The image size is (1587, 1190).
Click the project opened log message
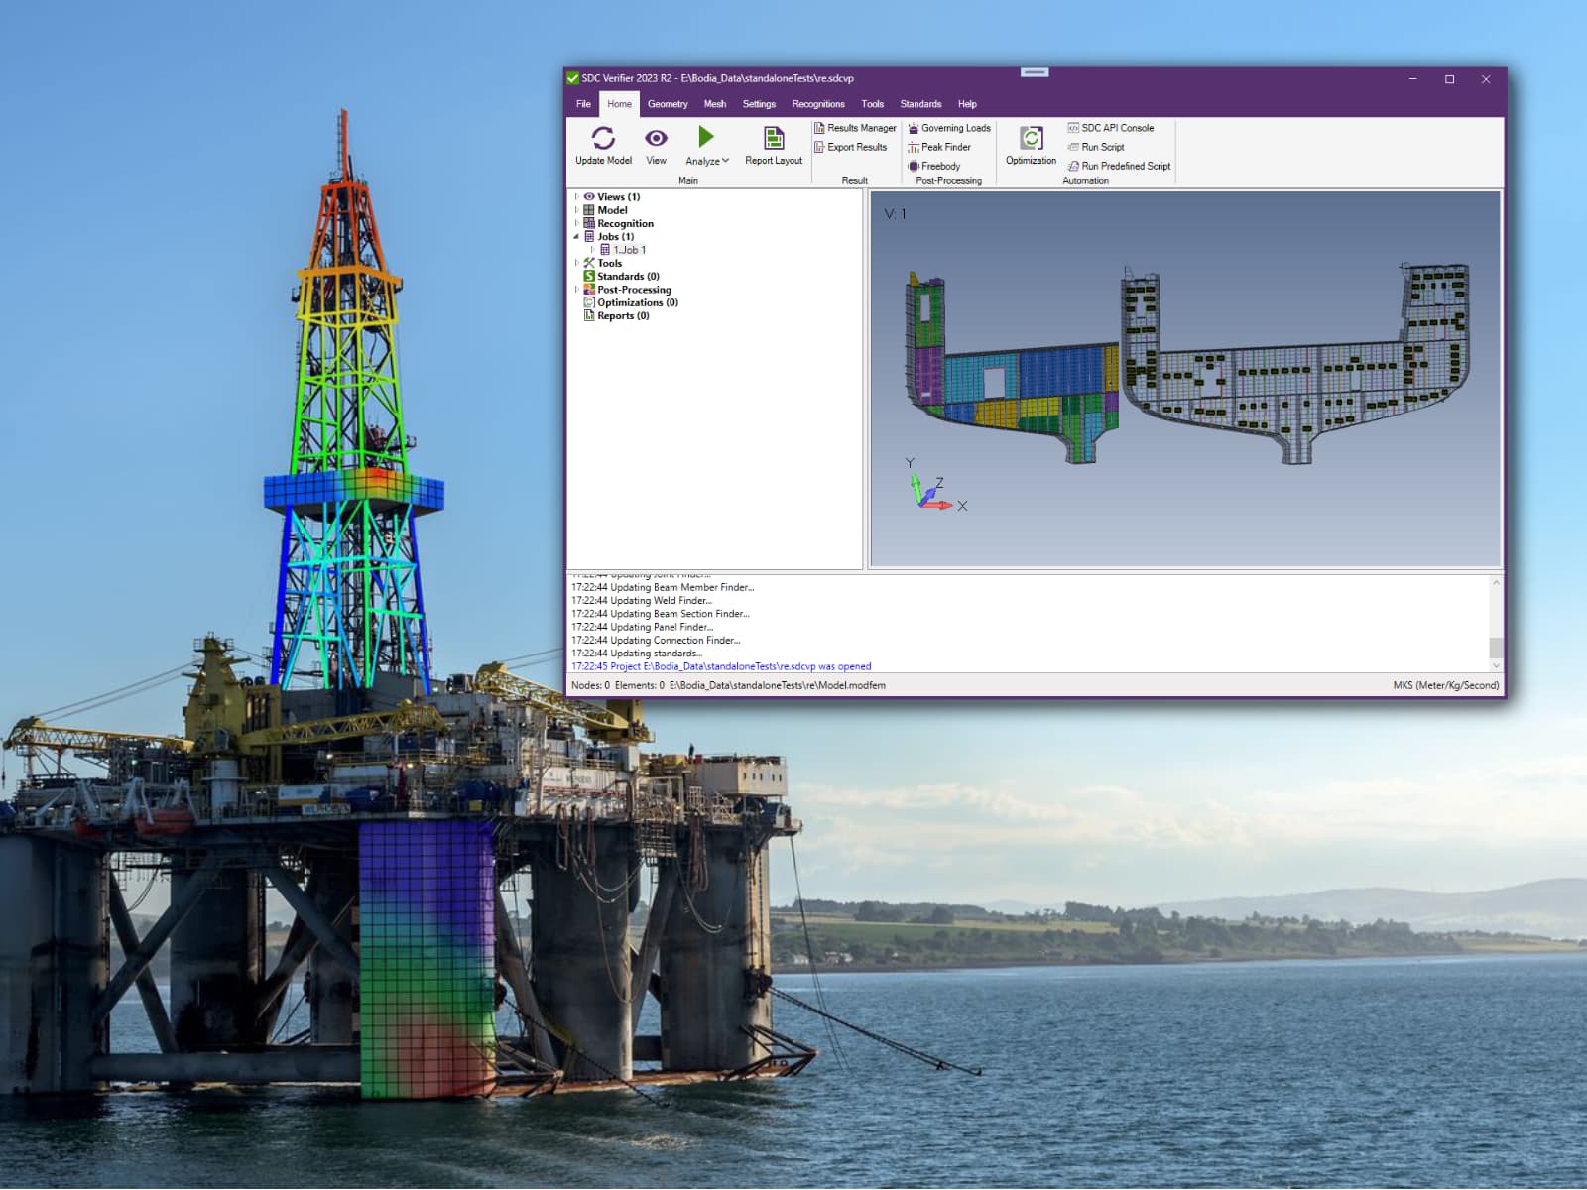[x=721, y=666]
